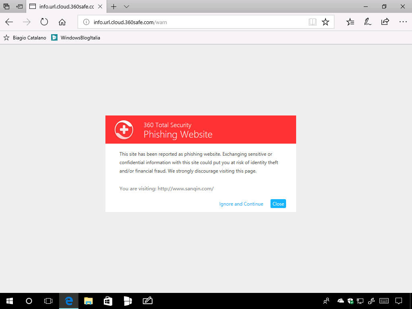Image resolution: width=412 pixels, height=309 pixels.
Task: Click the visited URL sanqin.com text
Action: click(x=185, y=189)
